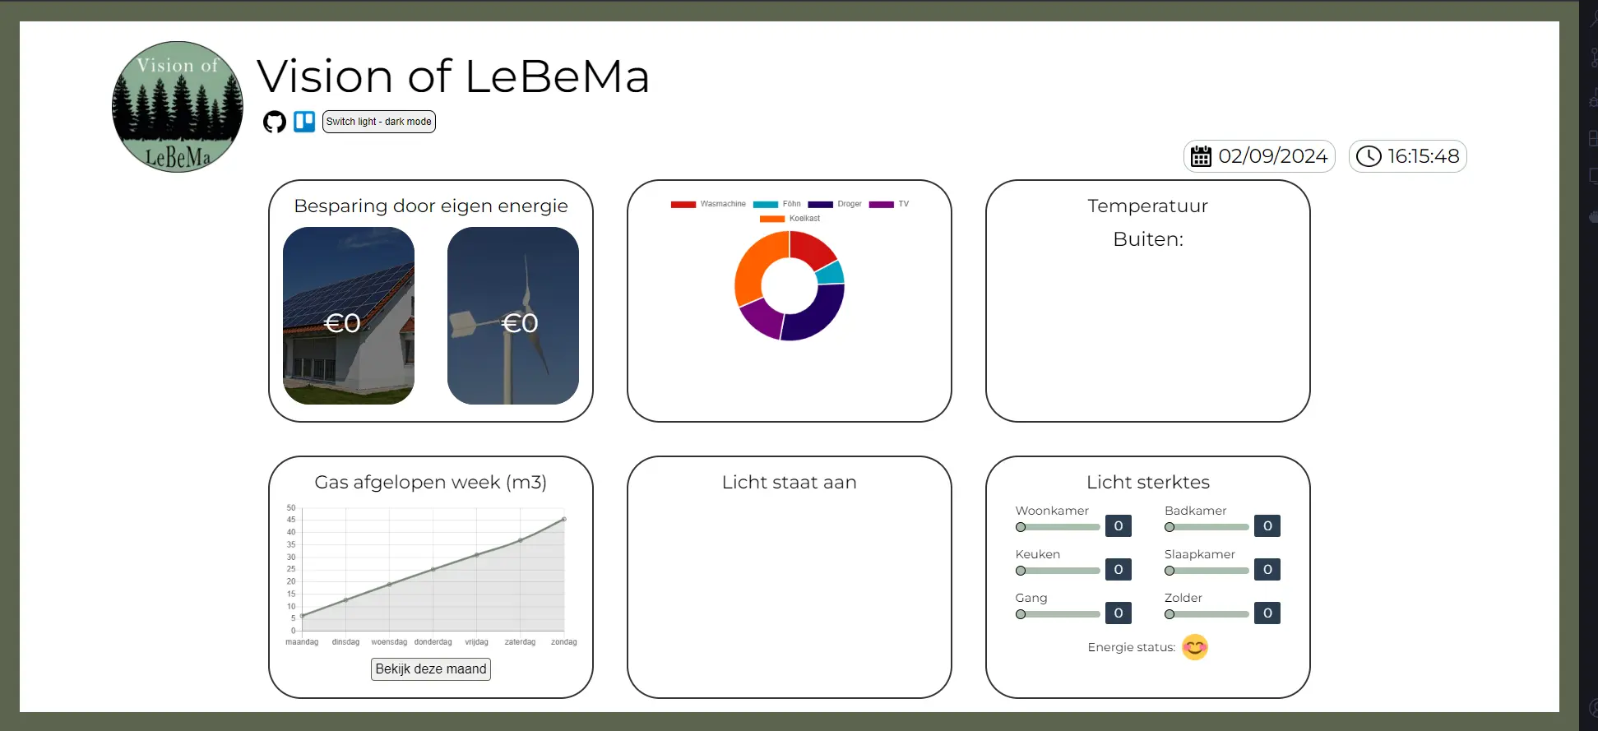Adjust the Woonkamer light slider
Viewport: 1598px width, 731px height.
pos(1058,527)
